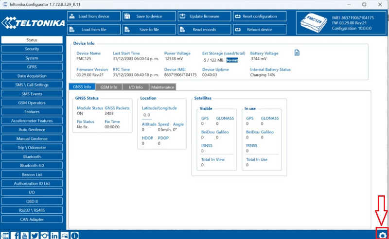
Task: Open the Auto Geofence section
Action: [32, 129]
